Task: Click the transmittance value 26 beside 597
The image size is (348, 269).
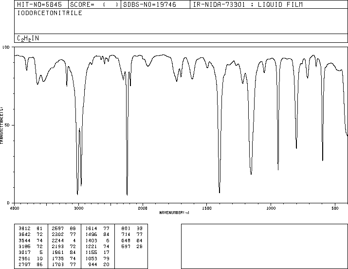Action: pos(139,247)
